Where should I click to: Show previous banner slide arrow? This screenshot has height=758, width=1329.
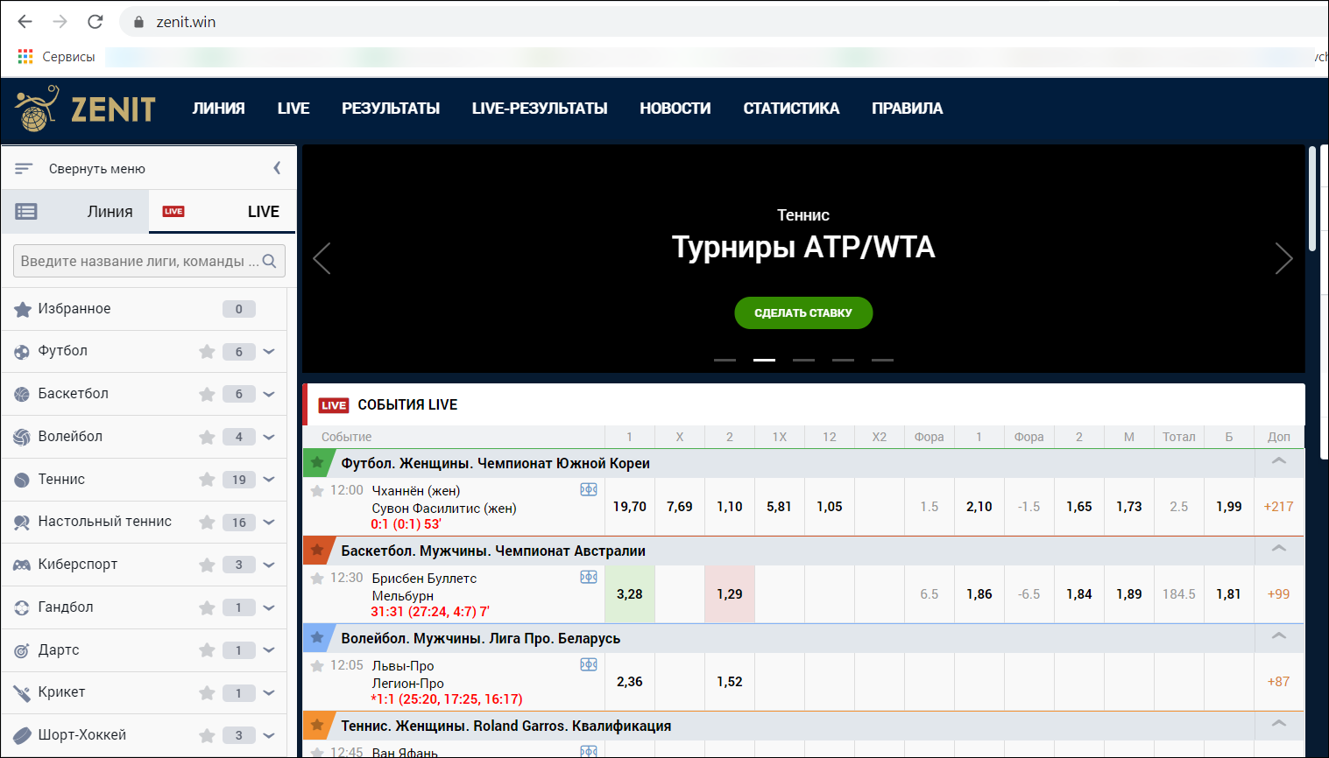pos(322,258)
